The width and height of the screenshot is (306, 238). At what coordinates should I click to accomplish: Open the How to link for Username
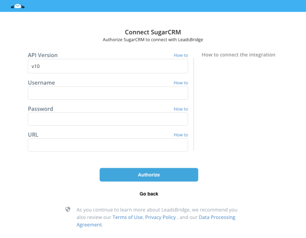pyautogui.click(x=181, y=83)
